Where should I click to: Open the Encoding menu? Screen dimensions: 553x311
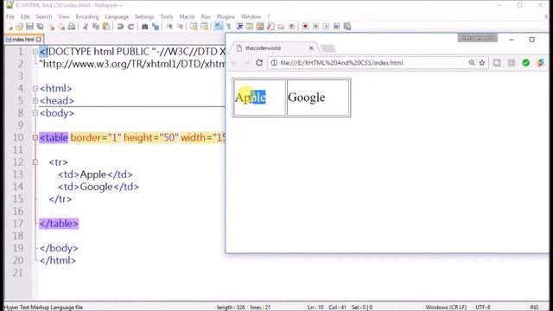coord(87,16)
